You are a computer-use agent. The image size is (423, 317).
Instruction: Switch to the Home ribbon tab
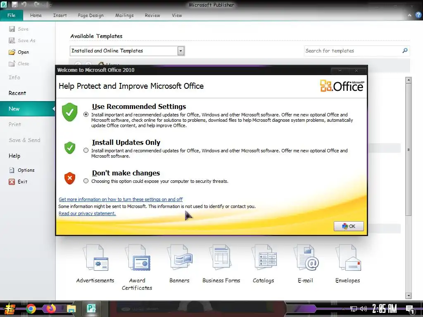tap(36, 15)
